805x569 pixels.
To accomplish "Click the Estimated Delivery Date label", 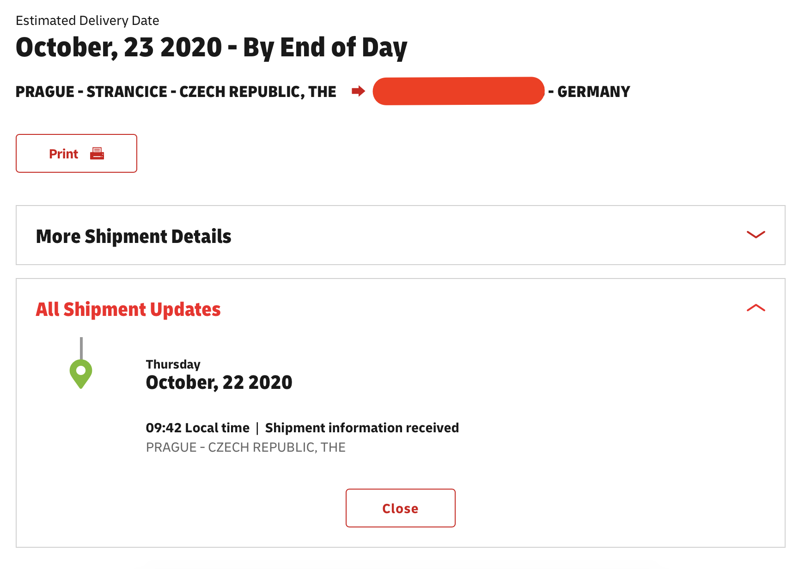I will tap(87, 21).
